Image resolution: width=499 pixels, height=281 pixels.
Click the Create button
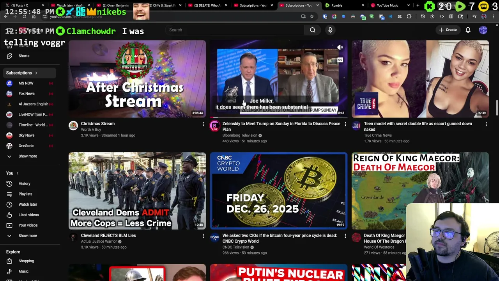pos(448,30)
